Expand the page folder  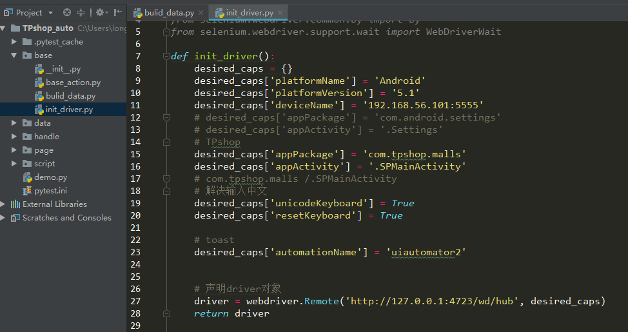tap(14, 150)
